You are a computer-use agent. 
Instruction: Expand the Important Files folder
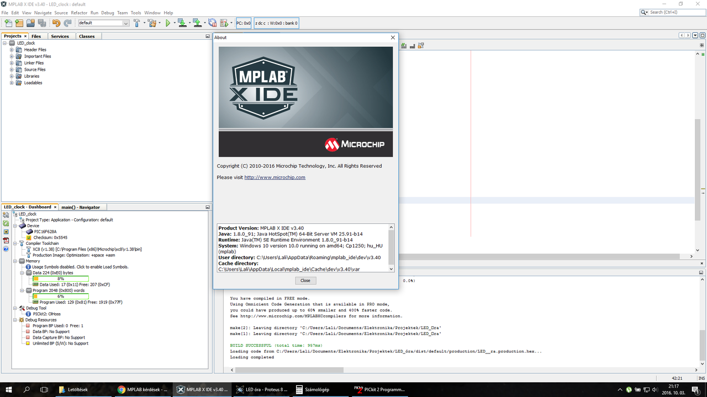(12, 56)
